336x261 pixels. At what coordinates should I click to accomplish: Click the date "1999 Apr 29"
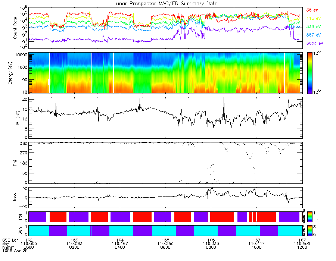(15, 251)
